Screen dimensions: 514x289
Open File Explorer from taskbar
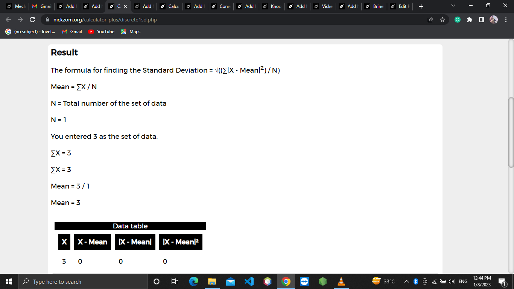(212, 281)
